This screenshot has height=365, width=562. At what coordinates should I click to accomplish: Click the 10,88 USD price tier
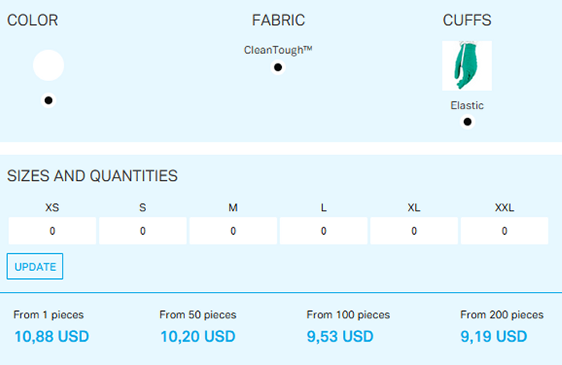(x=51, y=336)
